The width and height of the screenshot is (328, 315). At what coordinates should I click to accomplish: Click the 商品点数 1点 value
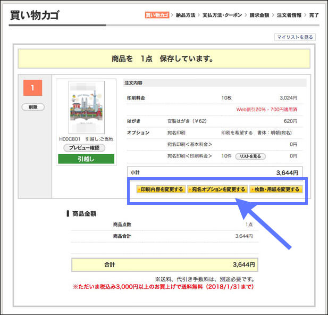pos(249,225)
